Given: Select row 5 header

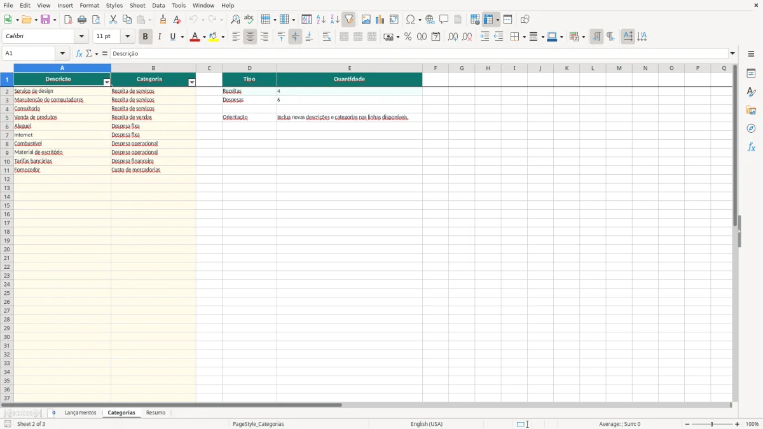Looking at the screenshot, I should [7, 118].
